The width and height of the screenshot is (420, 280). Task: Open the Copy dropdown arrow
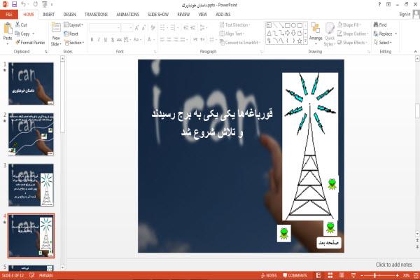click(x=34, y=34)
